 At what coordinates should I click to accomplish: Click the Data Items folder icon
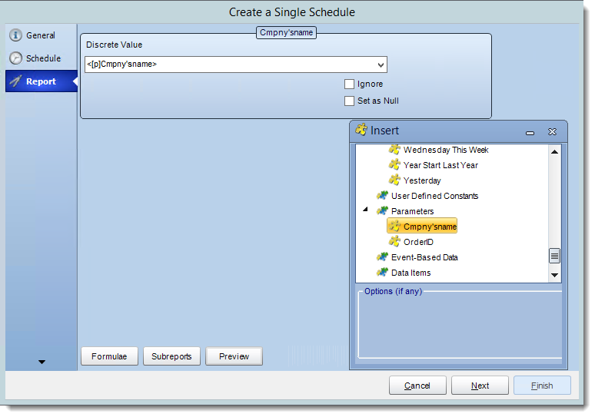click(383, 272)
